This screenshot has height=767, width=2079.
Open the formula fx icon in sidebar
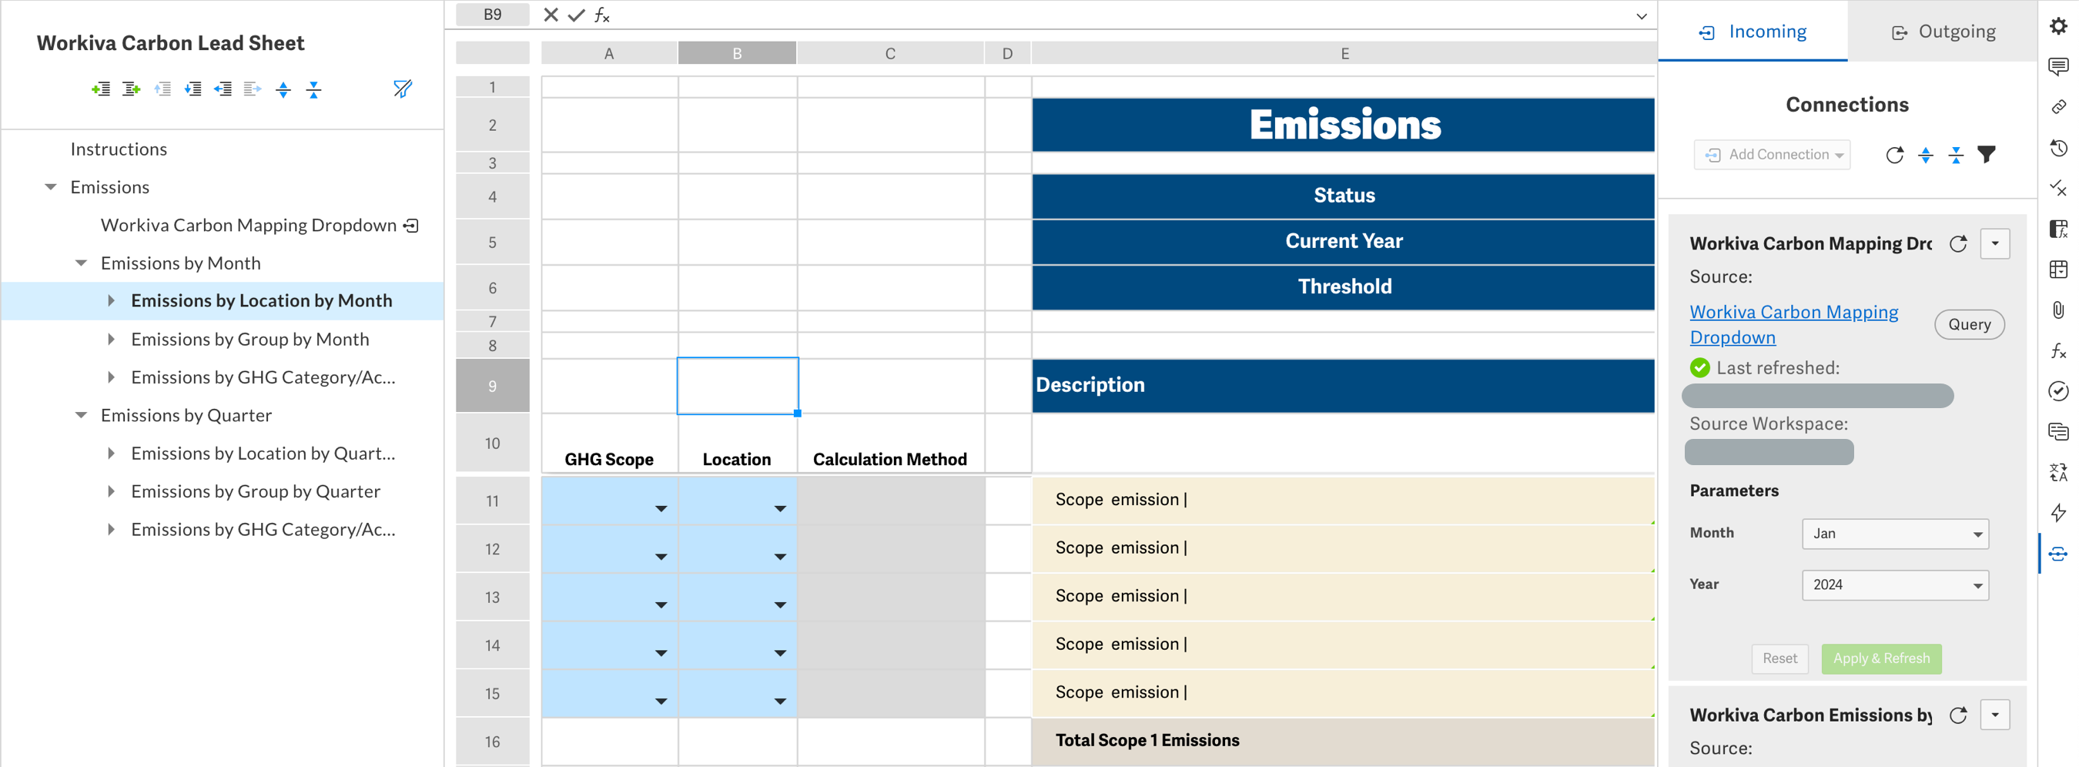point(2059,350)
